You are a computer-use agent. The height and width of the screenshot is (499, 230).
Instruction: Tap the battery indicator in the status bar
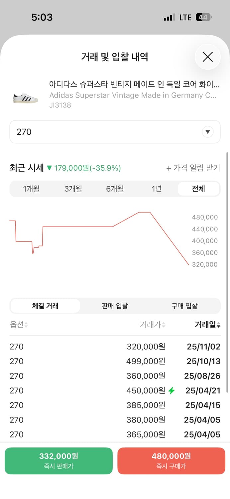tap(203, 17)
